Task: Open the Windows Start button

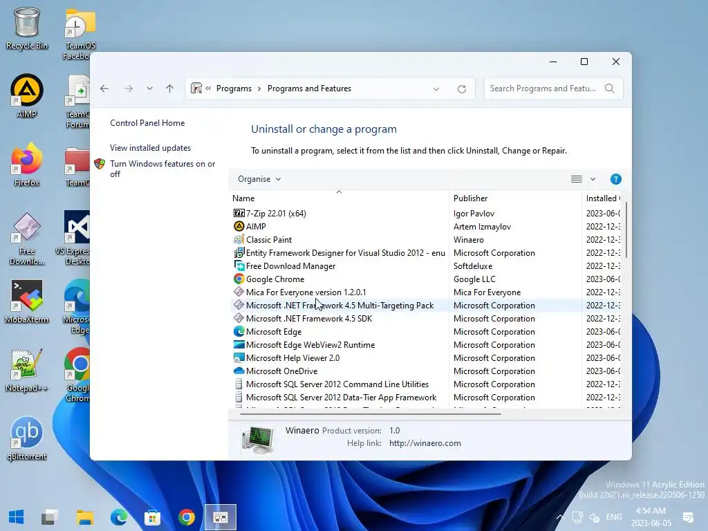Action: 17,517
